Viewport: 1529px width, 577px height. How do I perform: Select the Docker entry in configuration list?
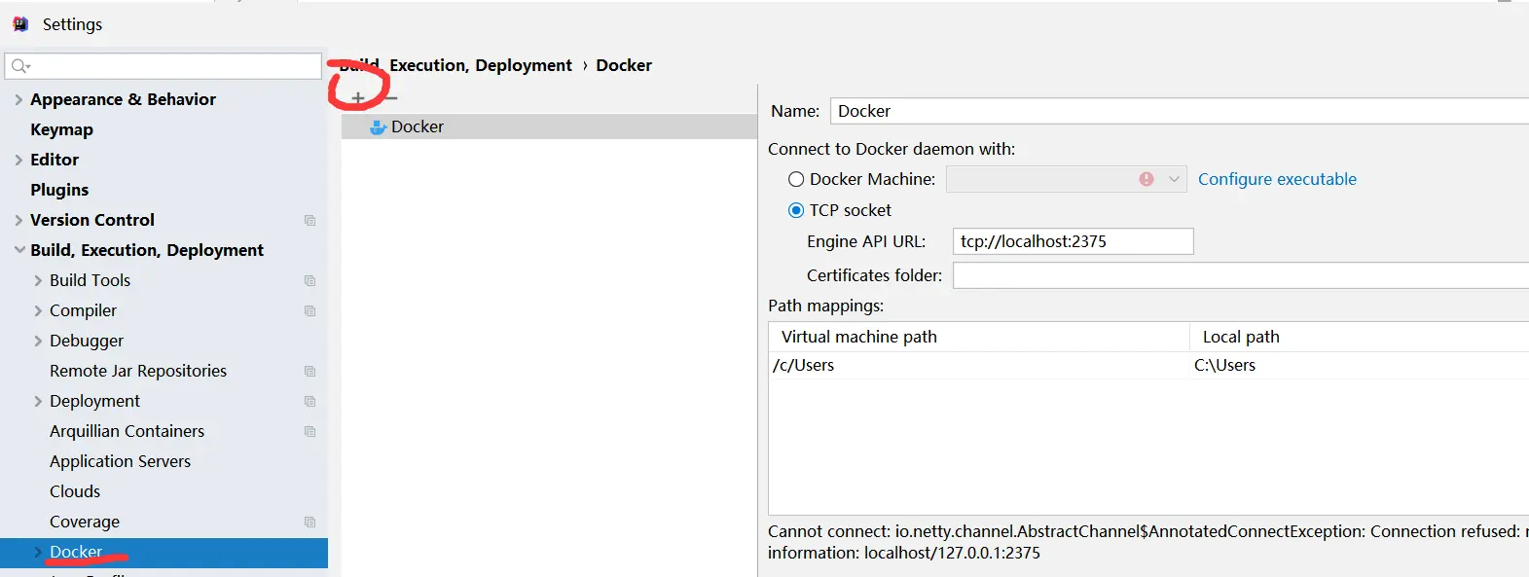tap(549, 126)
